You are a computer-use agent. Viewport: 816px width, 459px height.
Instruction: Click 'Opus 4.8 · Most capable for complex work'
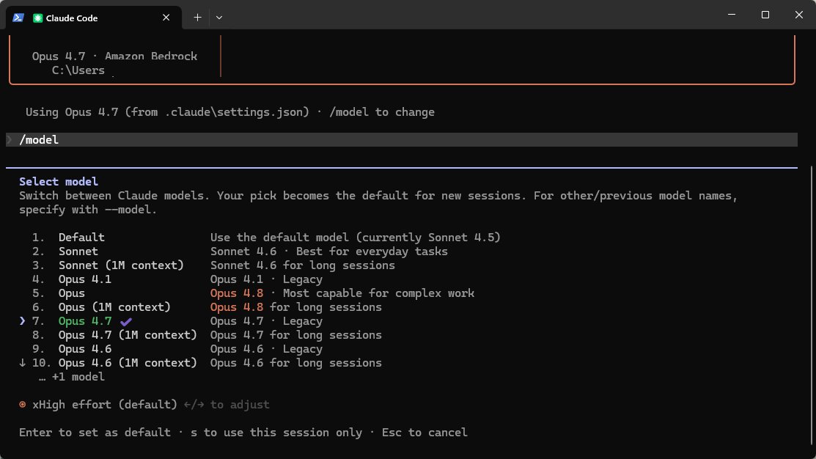point(342,293)
